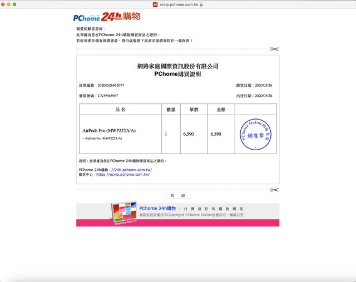Click 6,590 in the 金額 column
The image size is (356, 282).
216,134
